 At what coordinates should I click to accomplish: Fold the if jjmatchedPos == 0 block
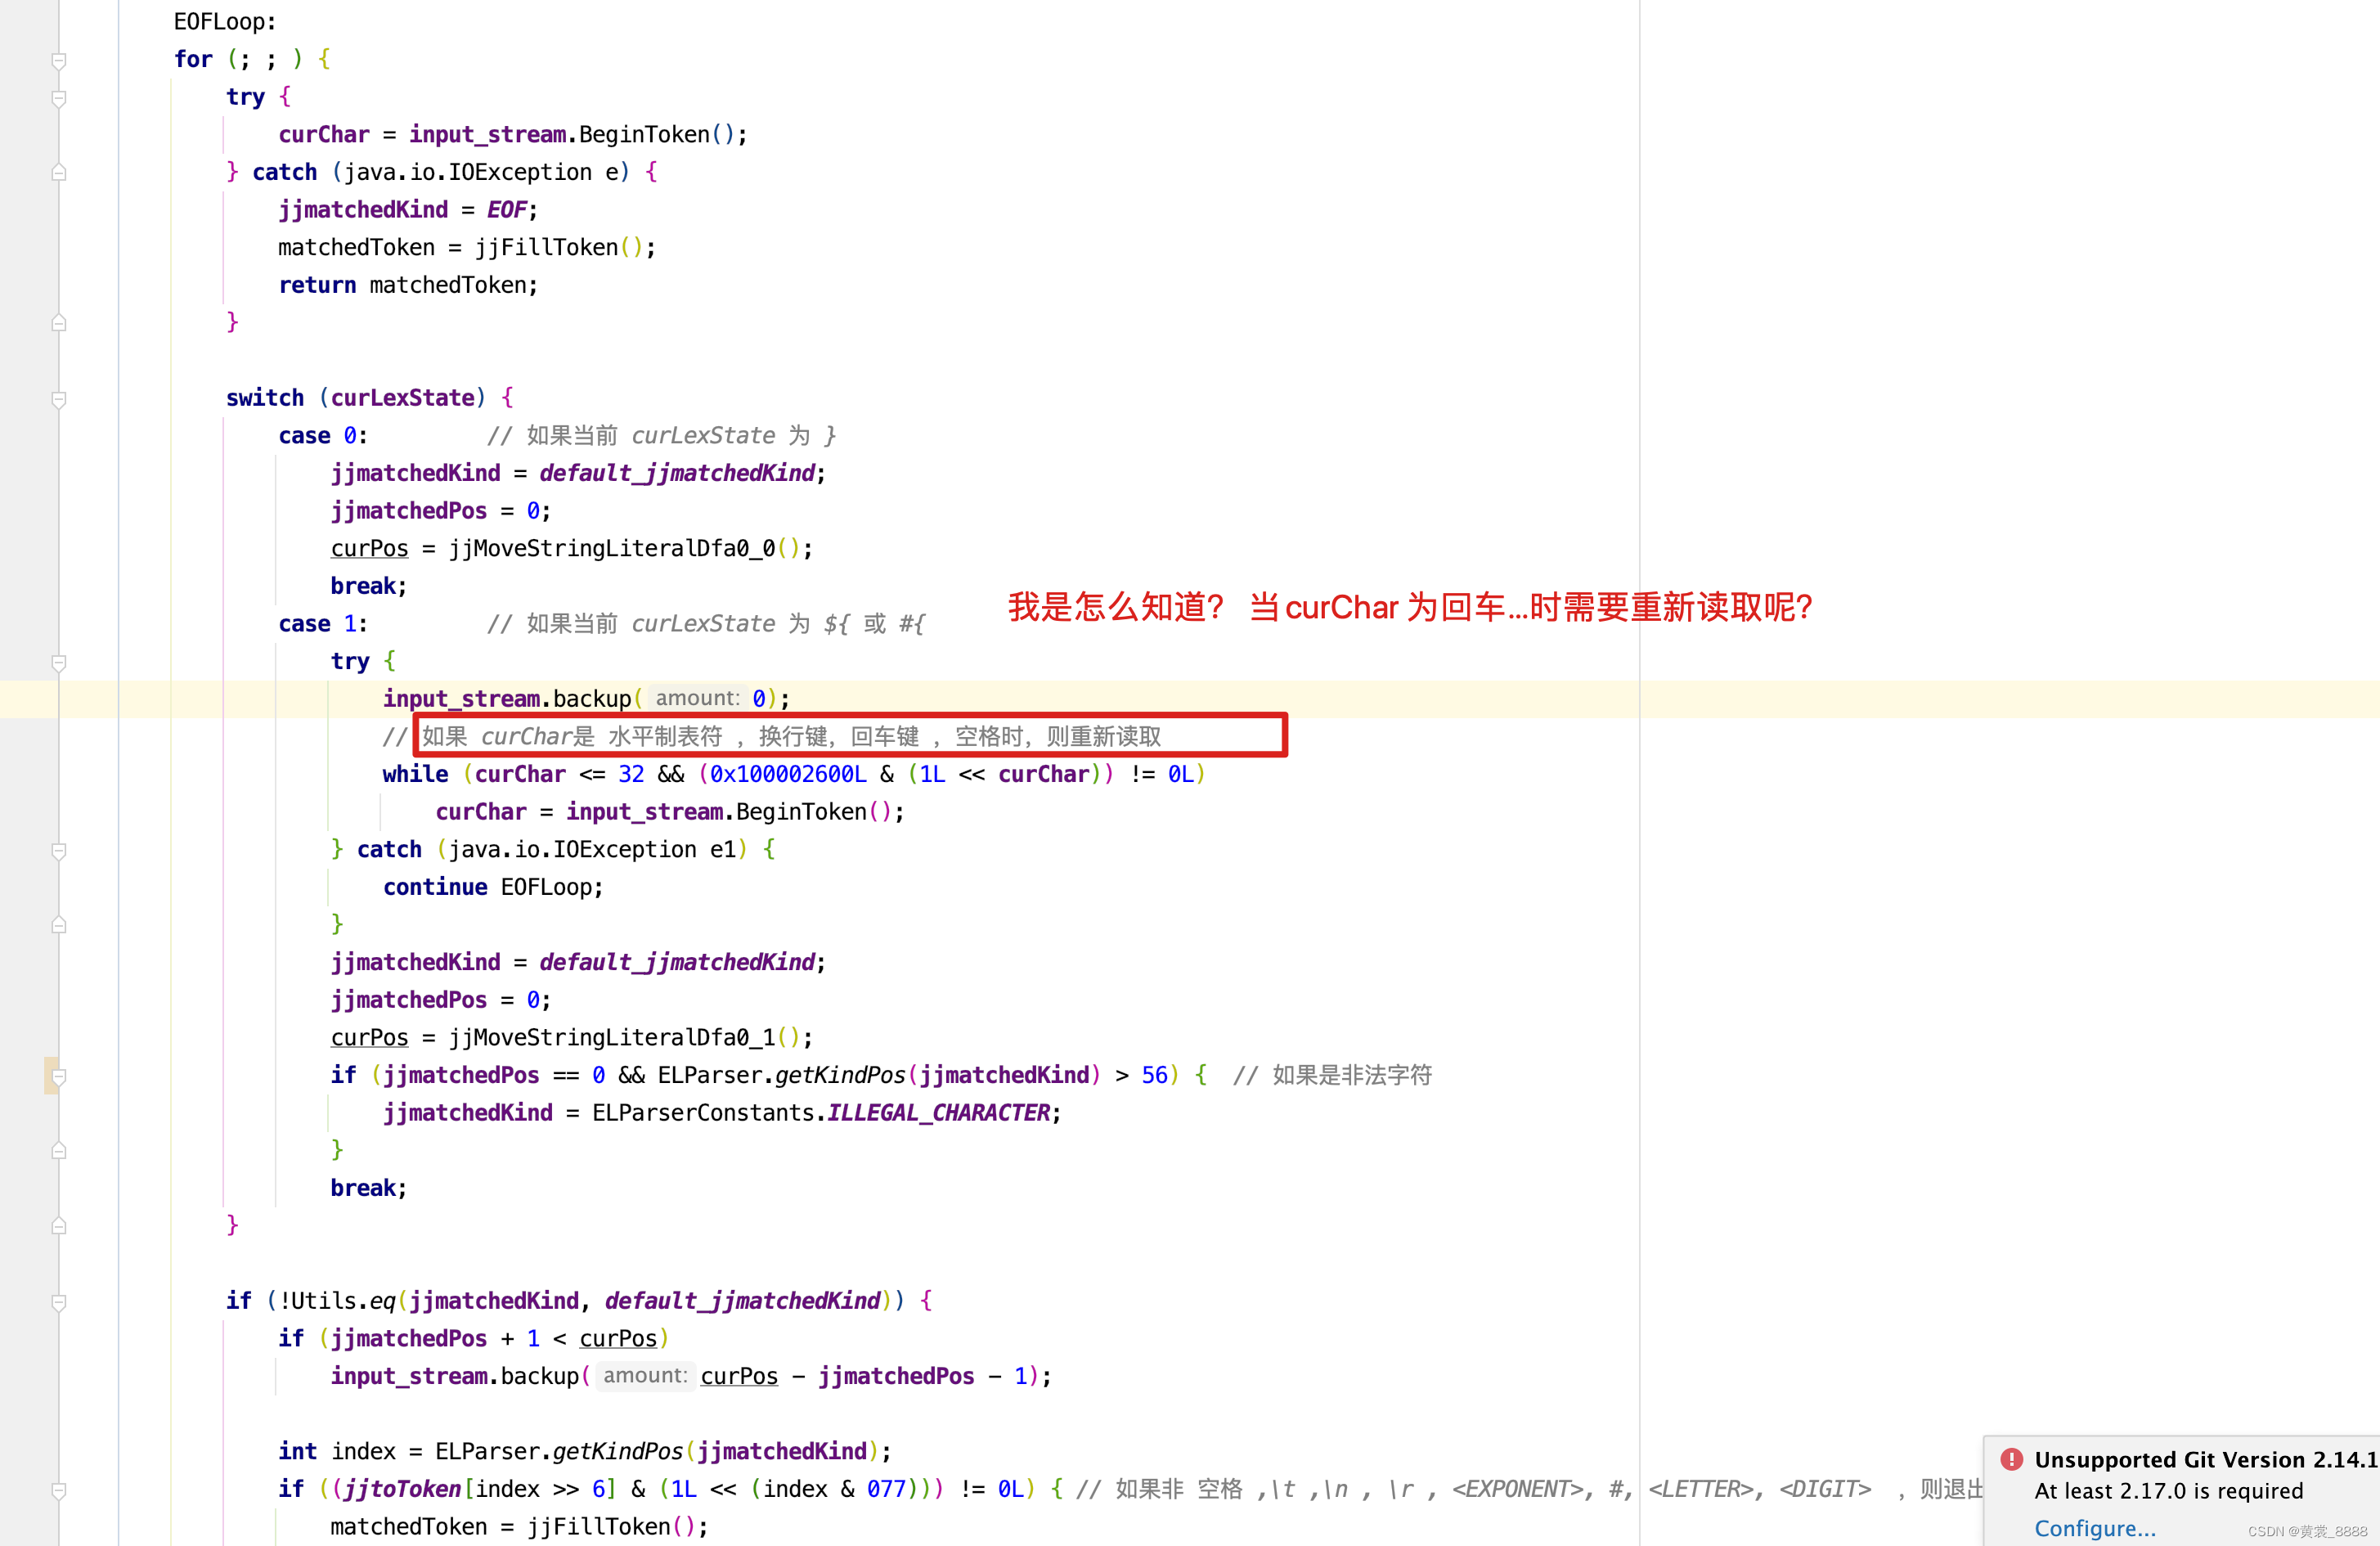click(x=59, y=1076)
